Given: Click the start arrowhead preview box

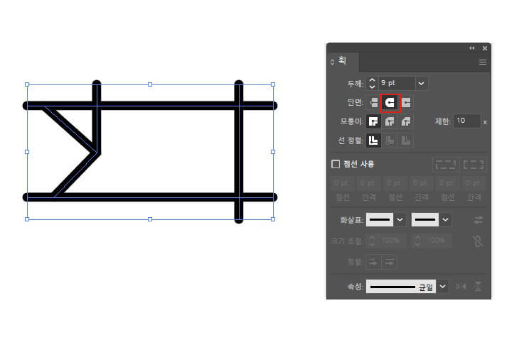Looking at the screenshot, I should pyautogui.click(x=380, y=220).
